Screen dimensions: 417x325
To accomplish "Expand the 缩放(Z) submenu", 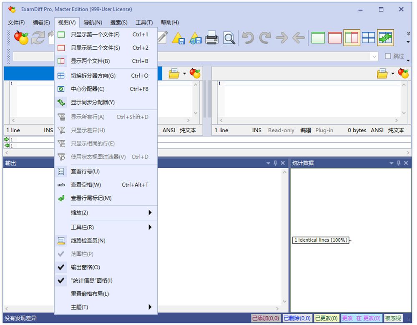I will [106, 213].
